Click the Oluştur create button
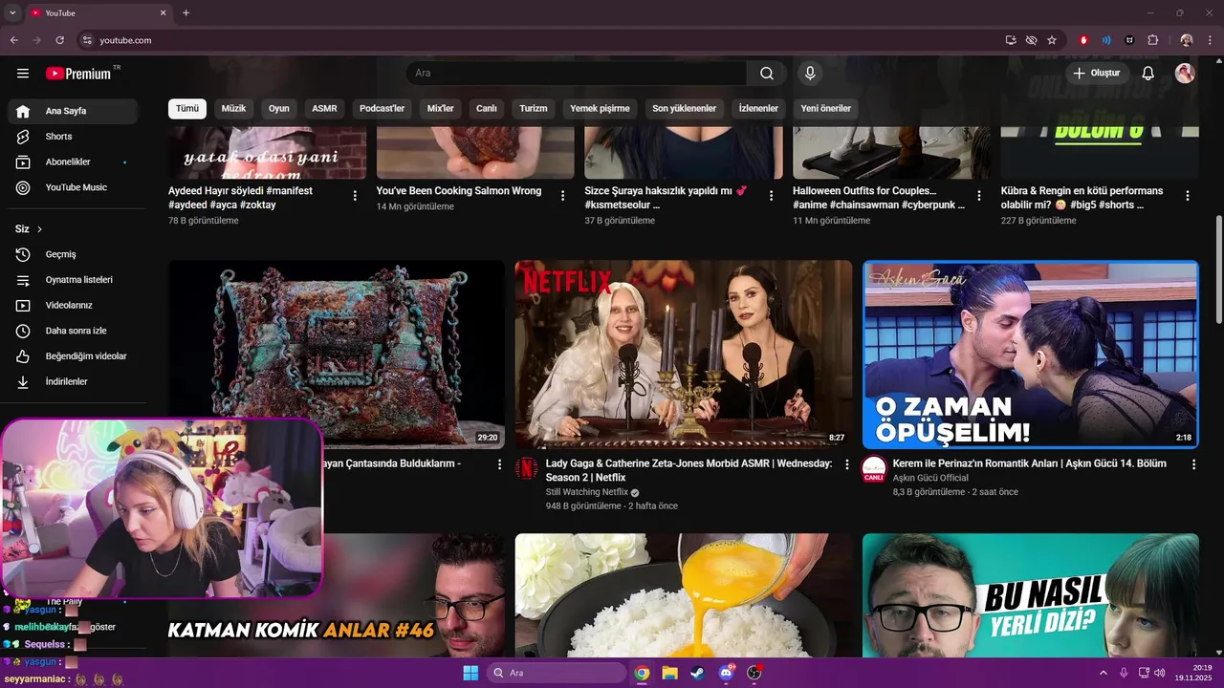Screen dimensions: 1224x688 [1098, 74]
